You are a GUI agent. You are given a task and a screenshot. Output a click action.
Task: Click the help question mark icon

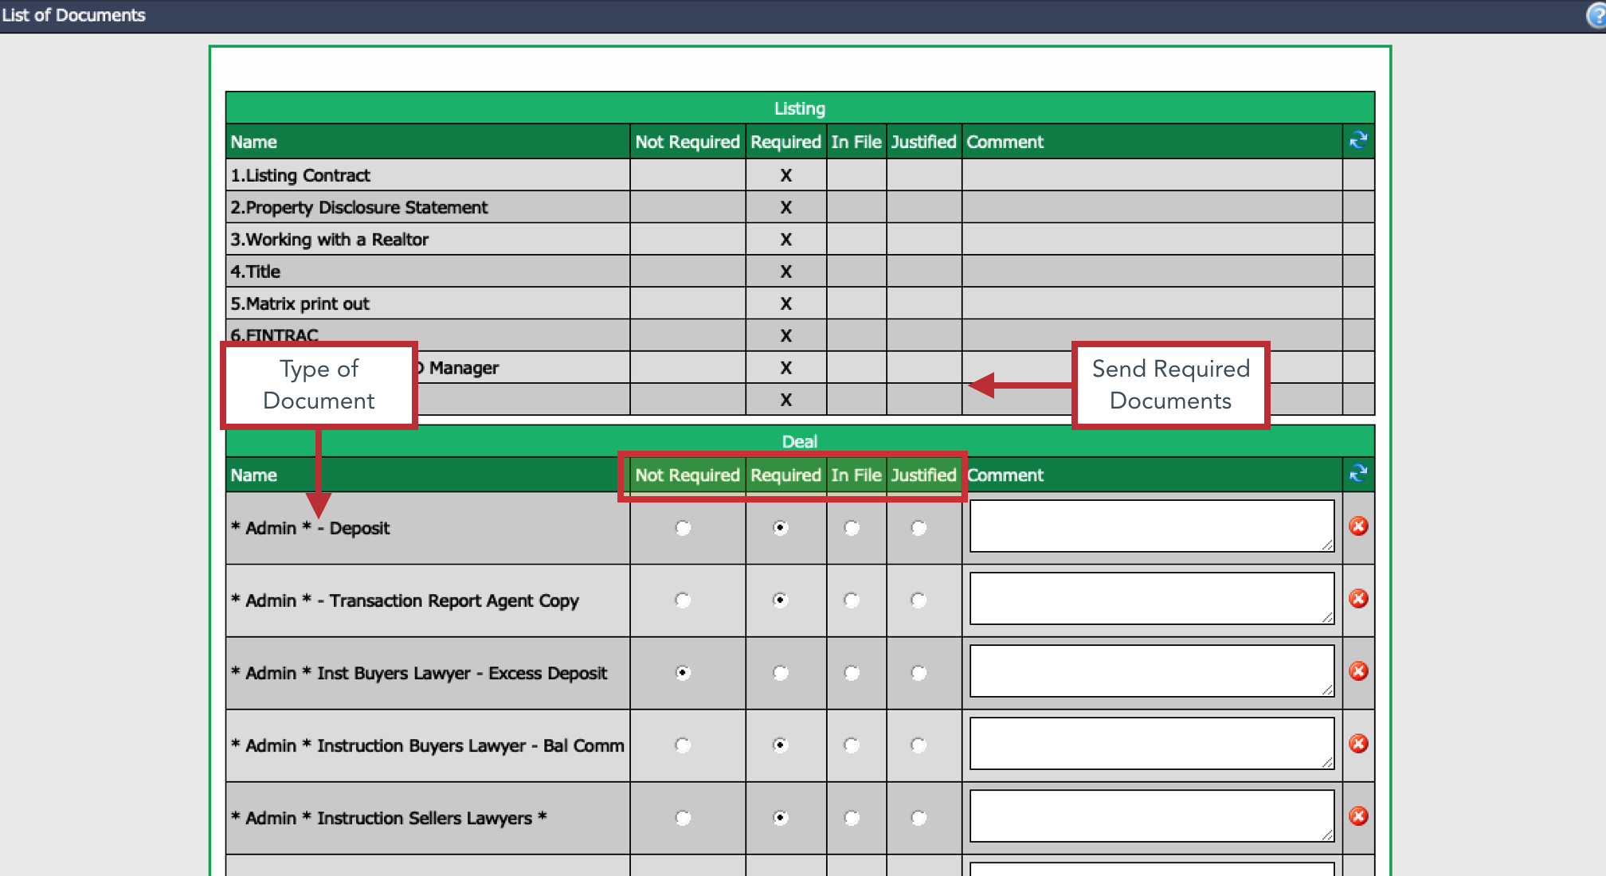[1597, 15]
